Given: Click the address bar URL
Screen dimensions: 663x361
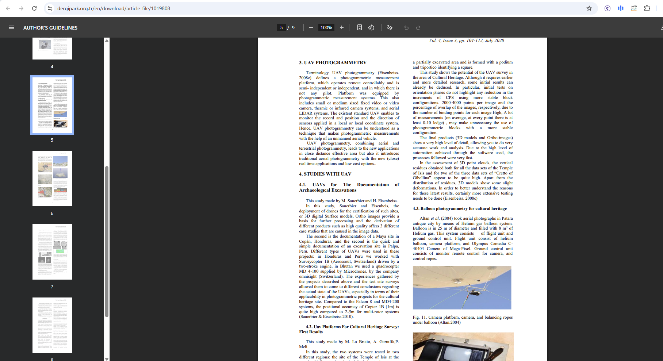Looking at the screenshot, I should coord(114,8).
